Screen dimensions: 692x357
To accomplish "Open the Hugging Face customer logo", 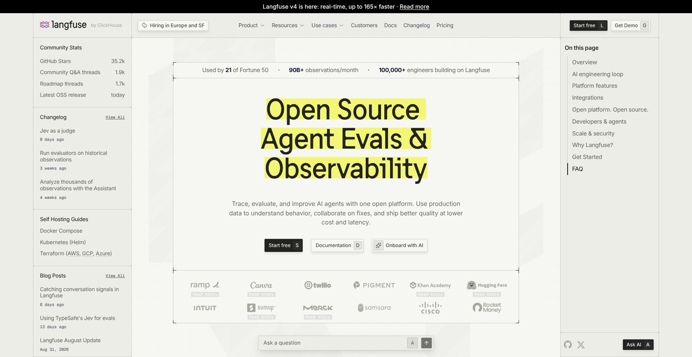I will (487, 285).
